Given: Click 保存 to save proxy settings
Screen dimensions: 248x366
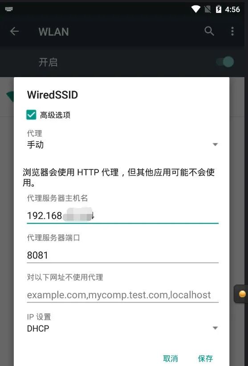Looking at the screenshot, I should point(205,358).
